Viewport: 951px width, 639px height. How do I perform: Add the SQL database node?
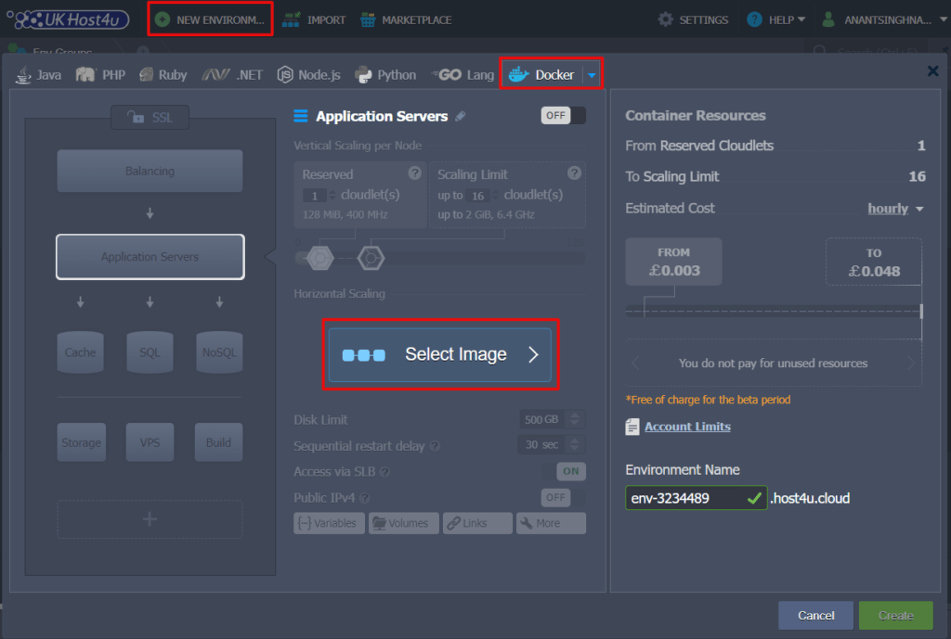[150, 351]
